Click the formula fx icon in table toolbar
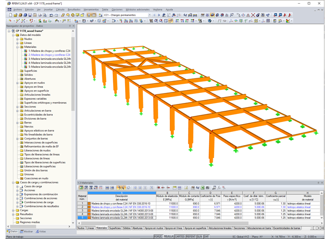Viewport: 330px width, 239px height. pos(219,188)
